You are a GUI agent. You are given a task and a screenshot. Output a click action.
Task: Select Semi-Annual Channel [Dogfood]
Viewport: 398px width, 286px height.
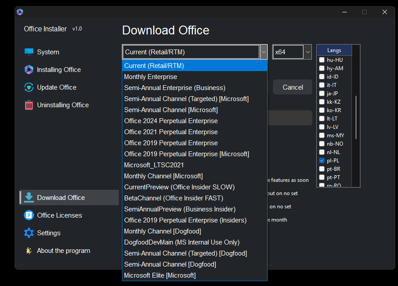pyautogui.click(x=195, y=264)
